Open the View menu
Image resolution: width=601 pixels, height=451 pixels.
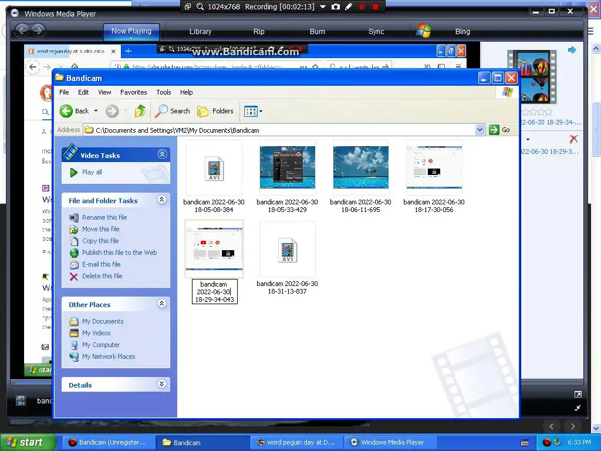click(x=104, y=92)
